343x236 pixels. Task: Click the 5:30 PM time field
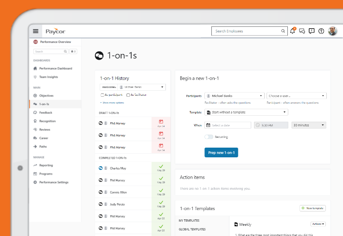pos(271,125)
